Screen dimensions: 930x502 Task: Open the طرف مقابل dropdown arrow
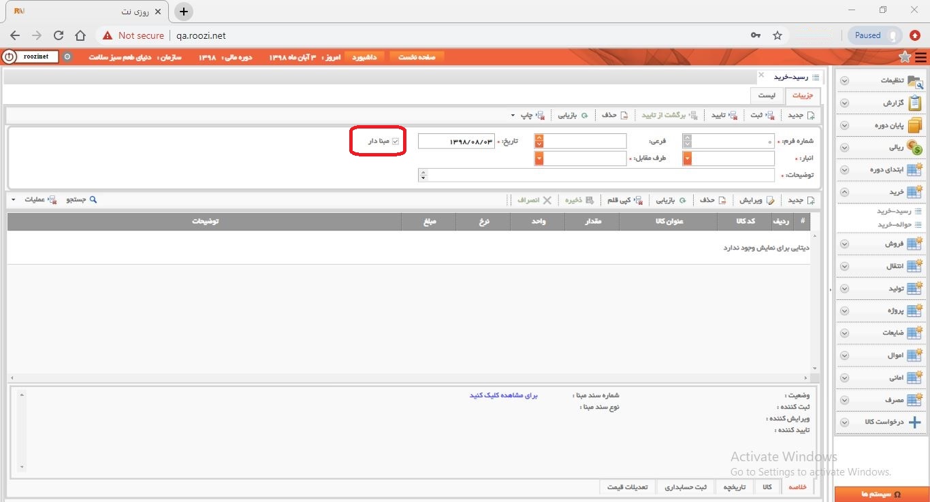click(539, 158)
